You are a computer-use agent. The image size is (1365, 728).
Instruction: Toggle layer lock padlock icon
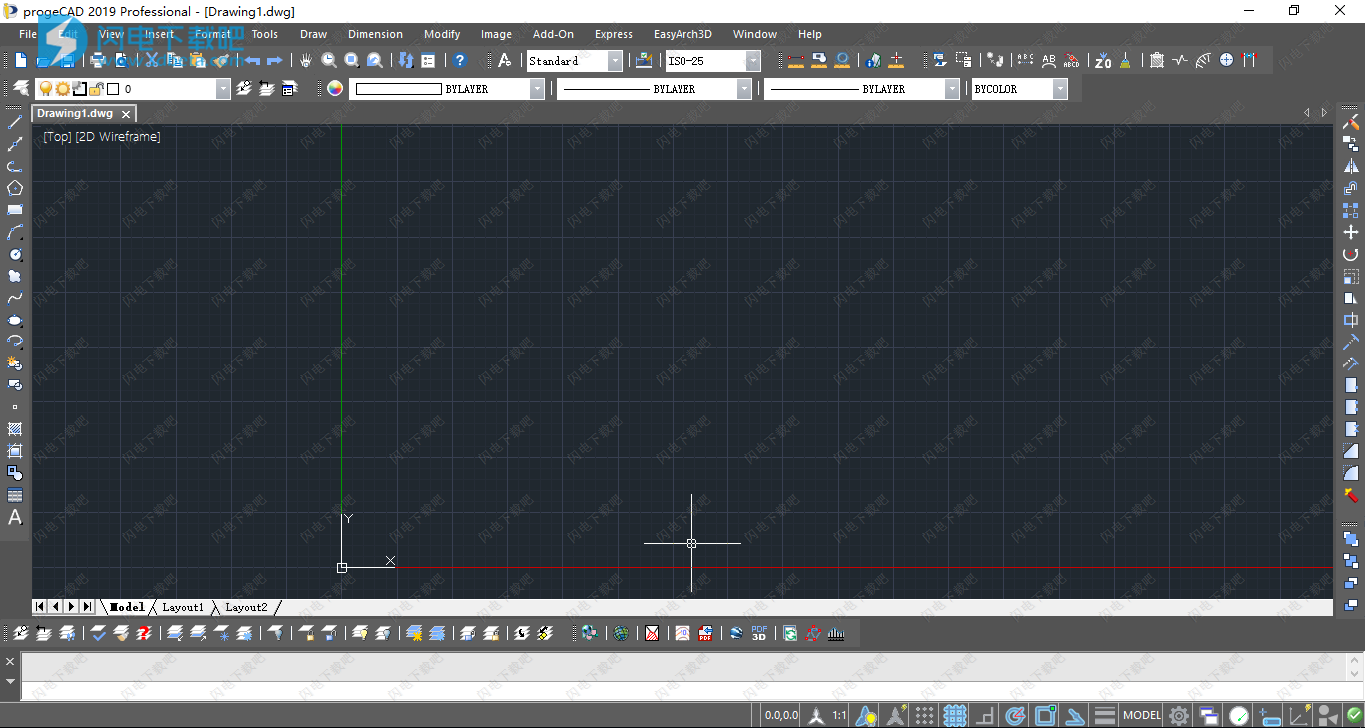96,89
